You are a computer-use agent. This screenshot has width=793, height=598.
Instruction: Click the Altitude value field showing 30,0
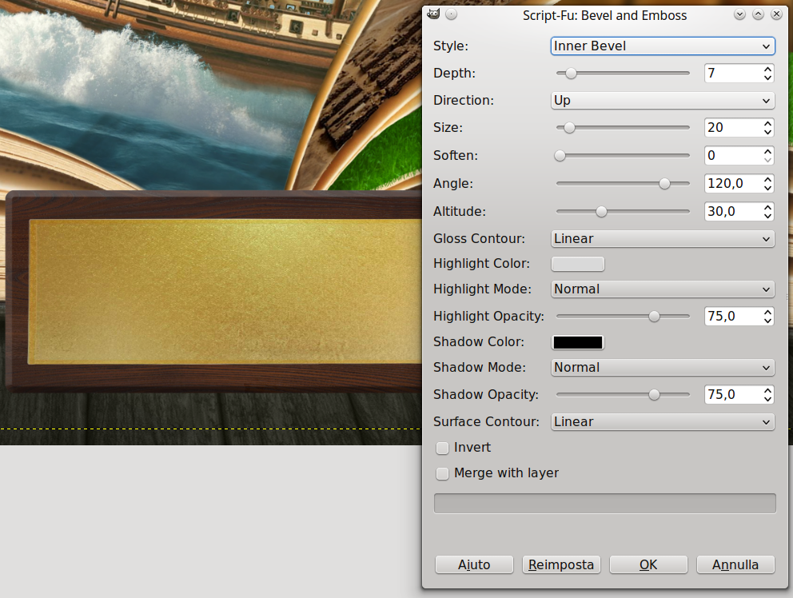(733, 211)
